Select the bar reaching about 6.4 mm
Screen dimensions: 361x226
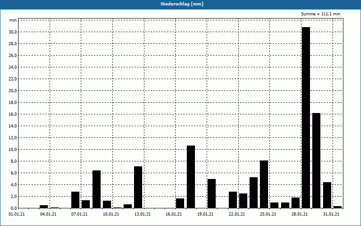(x=97, y=189)
